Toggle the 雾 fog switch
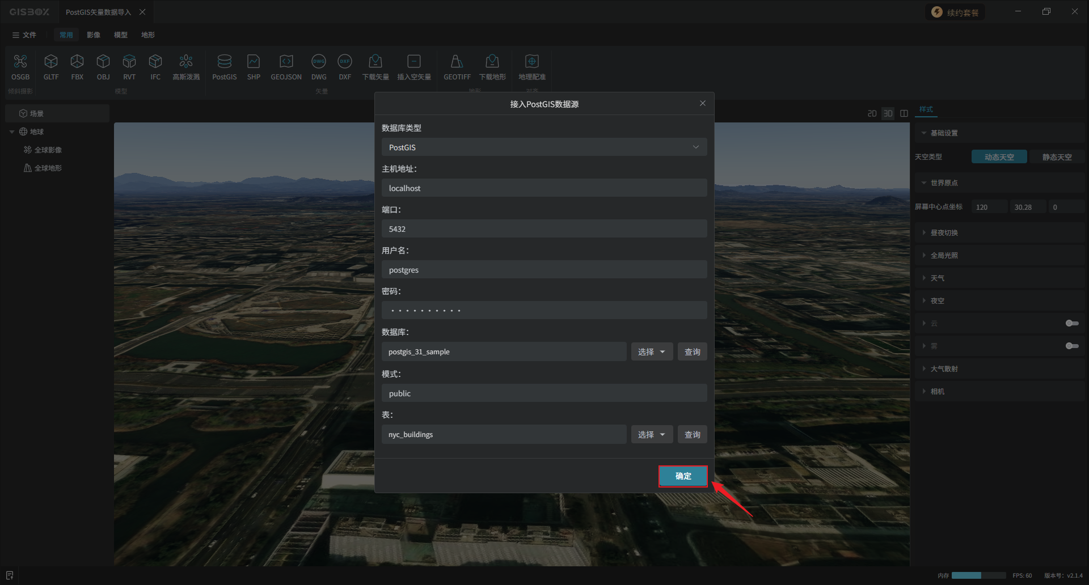Screen dimensions: 1089x585 pos(1071,346)
